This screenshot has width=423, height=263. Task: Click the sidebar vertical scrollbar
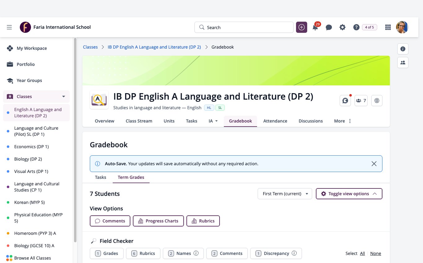click(75, 140)
